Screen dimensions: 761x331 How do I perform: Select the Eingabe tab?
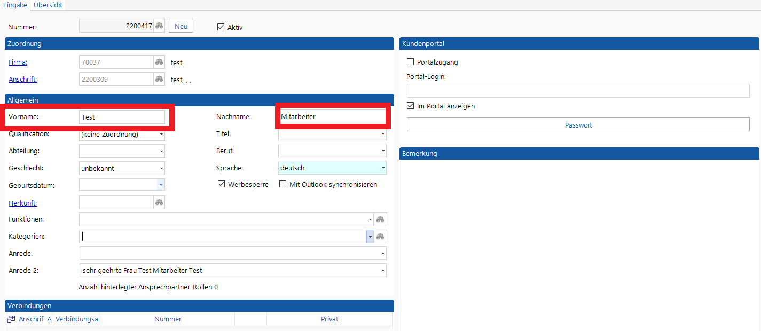pos(15,5)
